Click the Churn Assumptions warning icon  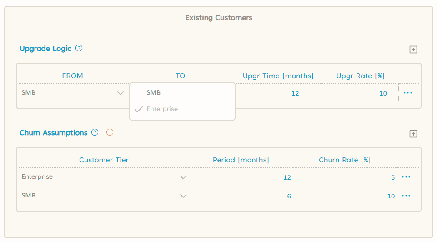(110, 132)
